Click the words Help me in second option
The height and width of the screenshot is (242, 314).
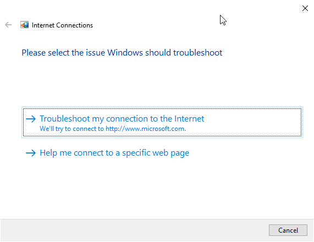56,153
